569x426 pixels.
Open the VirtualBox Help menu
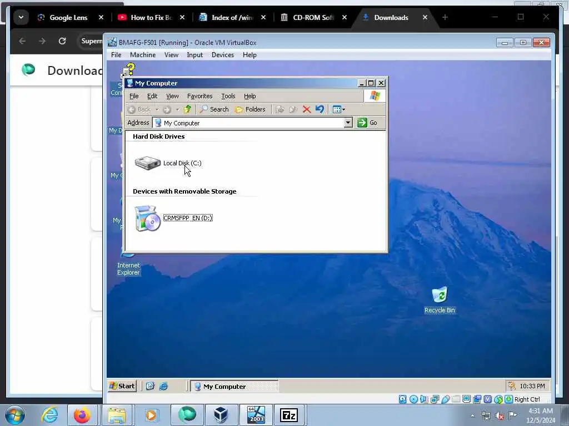coord(249,55)
